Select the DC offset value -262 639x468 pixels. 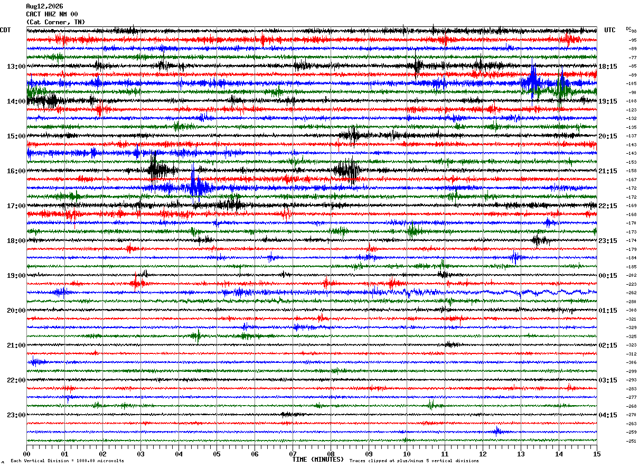(632, 293)
